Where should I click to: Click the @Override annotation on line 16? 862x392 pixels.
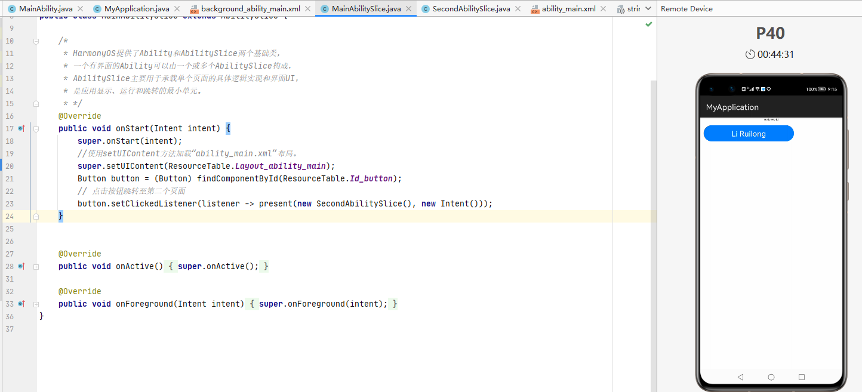[80, 116]
